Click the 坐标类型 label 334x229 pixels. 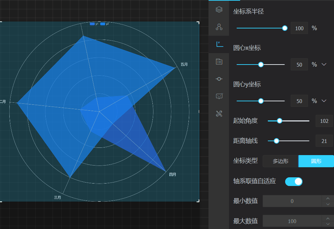pos(245,161)
